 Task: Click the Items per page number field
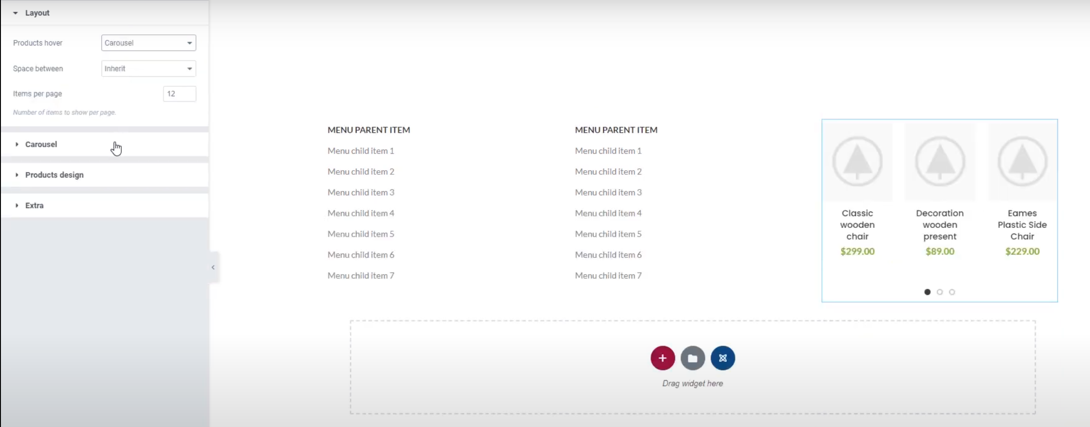pos(180,94)
